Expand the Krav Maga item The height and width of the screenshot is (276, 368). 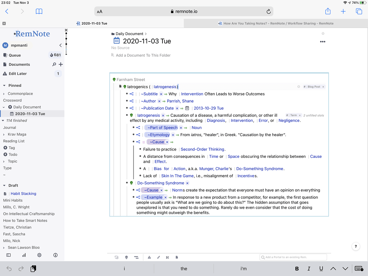tap(4, 135)
